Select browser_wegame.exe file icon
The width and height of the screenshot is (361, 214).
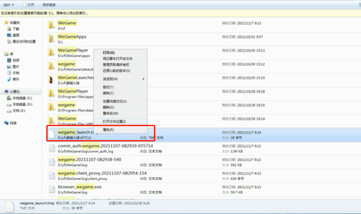52,189
